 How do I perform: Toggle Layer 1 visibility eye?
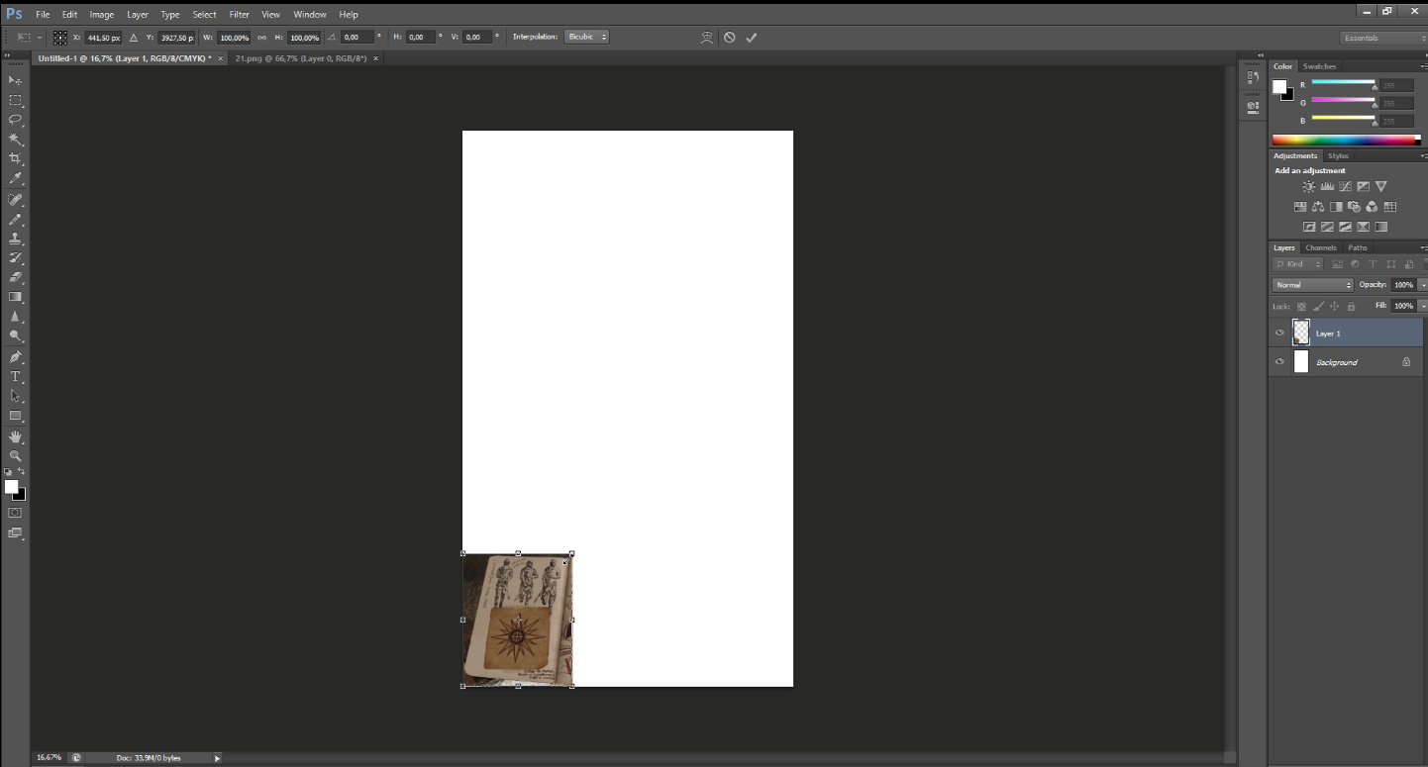click(1279, 334)
